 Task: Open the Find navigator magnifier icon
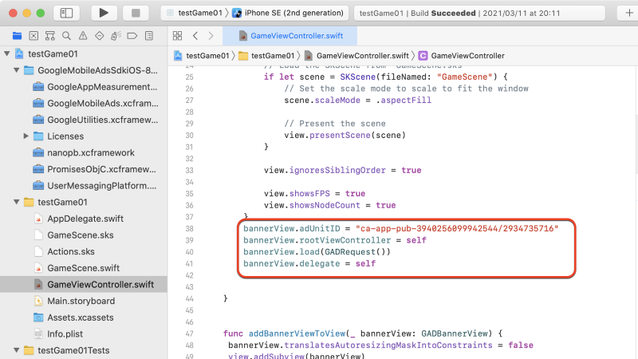coord(66,36)
